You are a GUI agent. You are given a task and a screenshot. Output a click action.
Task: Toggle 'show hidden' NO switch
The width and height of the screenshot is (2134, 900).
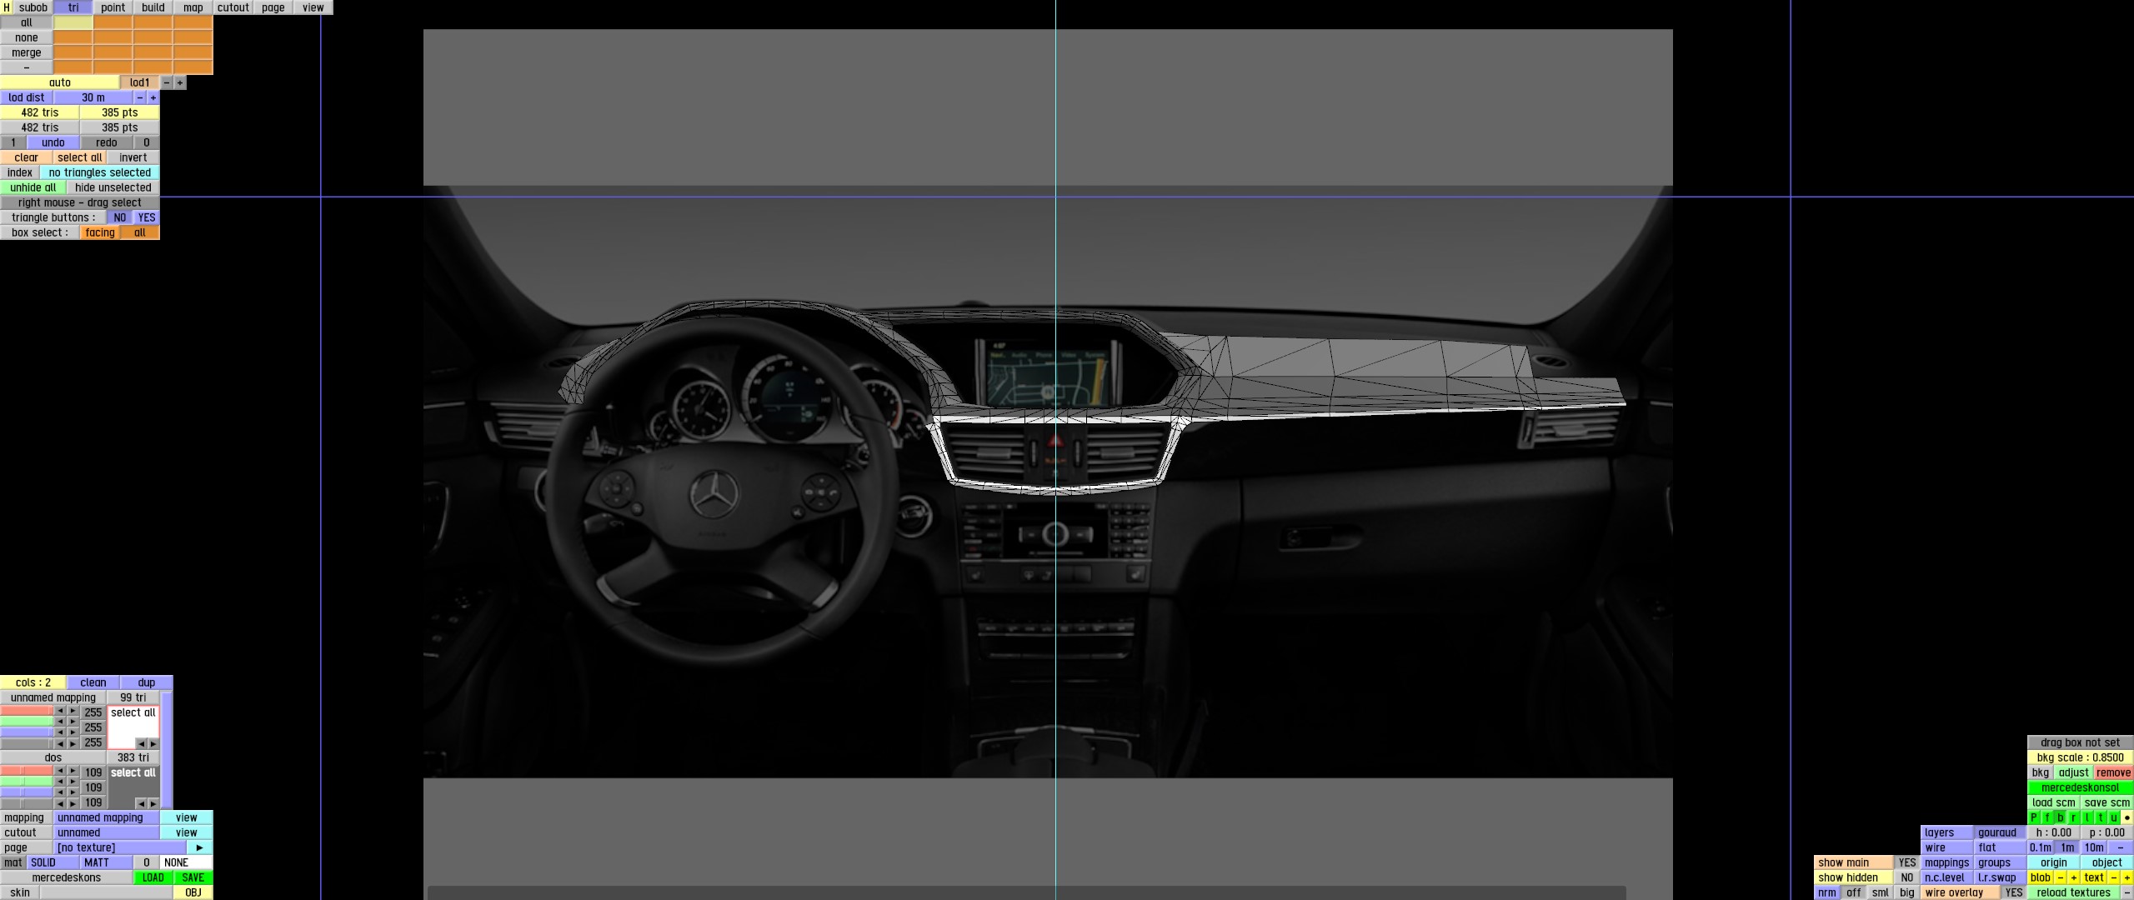point(1906,877)
